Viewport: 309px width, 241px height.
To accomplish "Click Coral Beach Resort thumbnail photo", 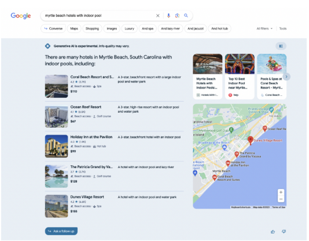I will pyautogui.click(x=56, y=86).
